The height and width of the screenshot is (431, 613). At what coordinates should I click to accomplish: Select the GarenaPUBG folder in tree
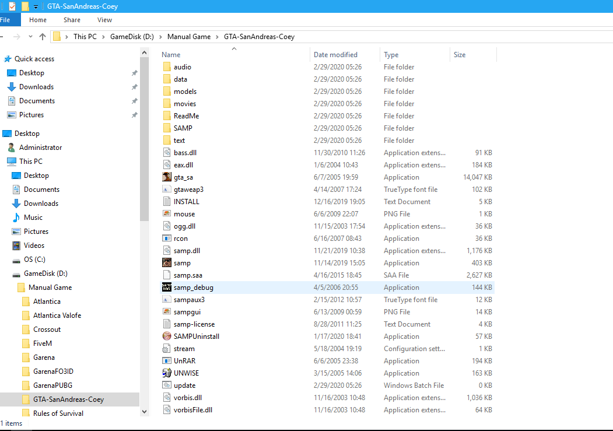(x=52, y=386)
